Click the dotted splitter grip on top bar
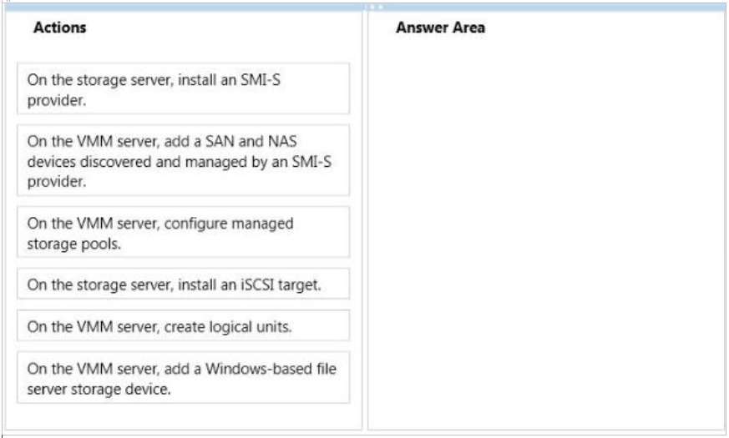Image resolution: width=729 pixels, height=438 pixels. [376, 7]
